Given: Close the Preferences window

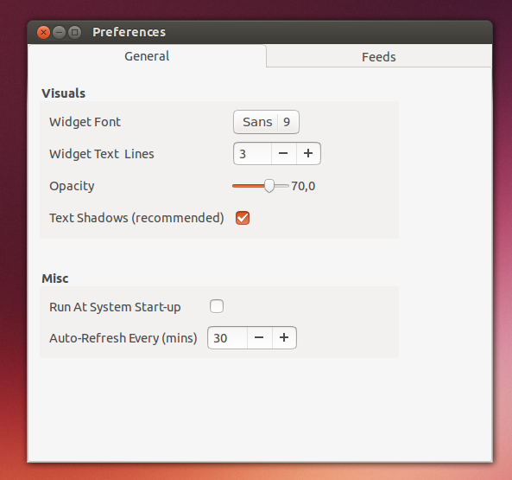Looking at the screenshot, I should [43, 32].
